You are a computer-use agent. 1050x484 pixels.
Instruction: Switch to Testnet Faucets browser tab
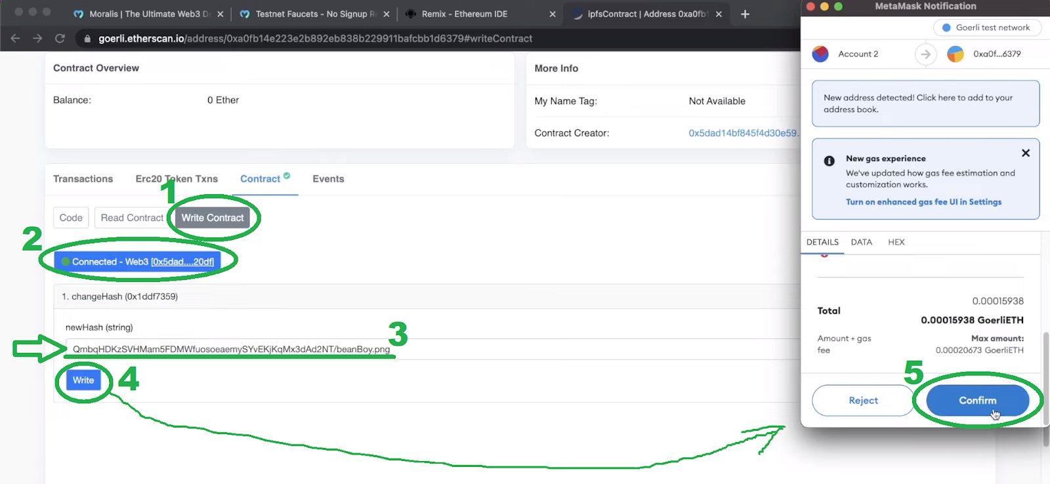314,14
